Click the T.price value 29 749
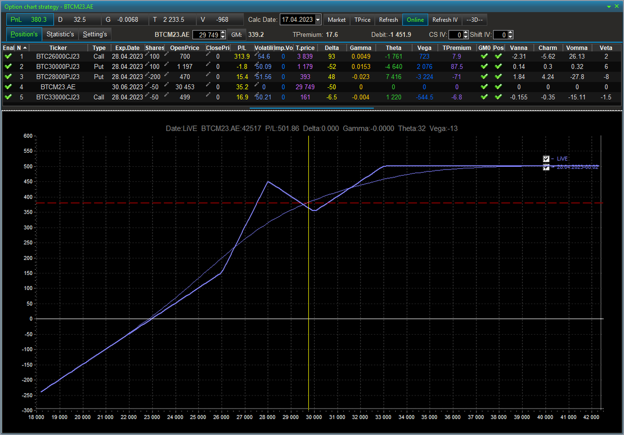 click(x=305, y=86)
